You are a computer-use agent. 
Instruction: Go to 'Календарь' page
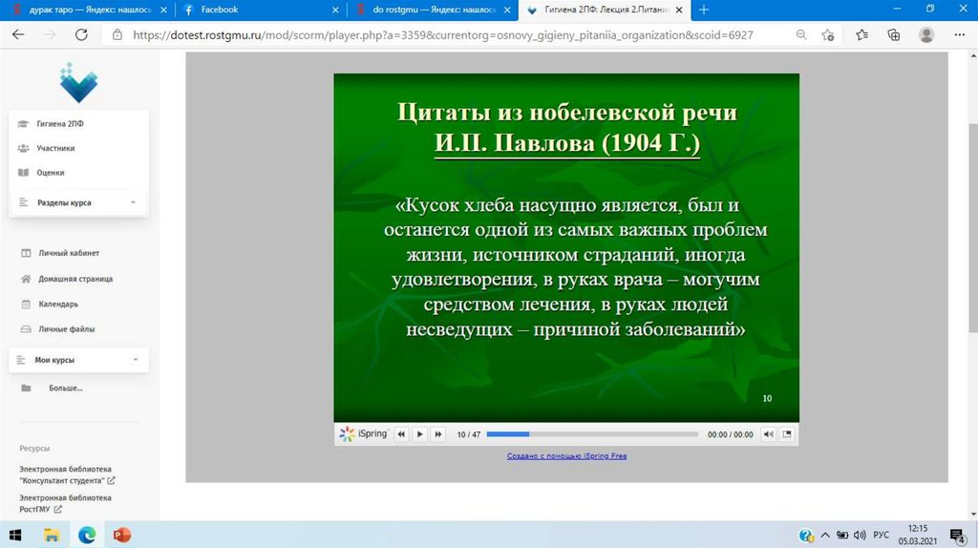[x=58, y=304]
